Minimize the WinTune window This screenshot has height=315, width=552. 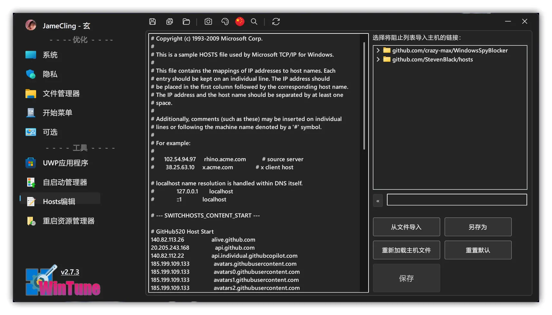point(508,21)
